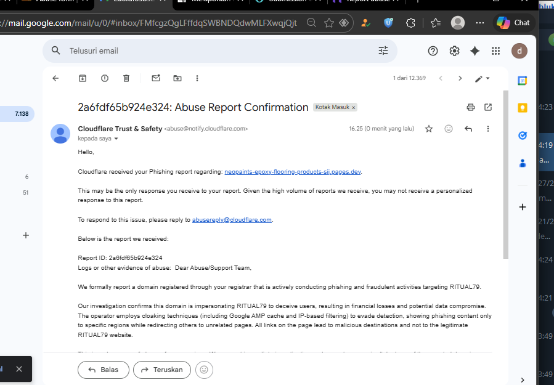Open the Google account avatar
This screenshot has height=385, width=554.
pyautogui.click(x=519, y=51)
